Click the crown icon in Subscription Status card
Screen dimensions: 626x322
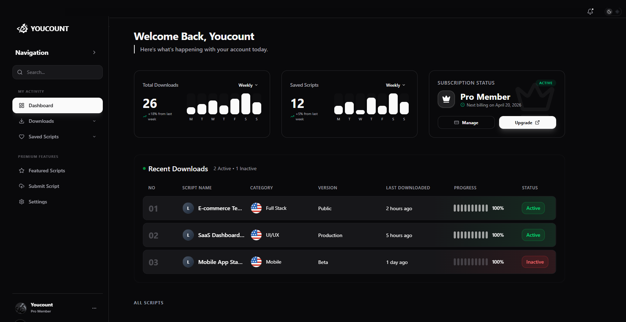click(446, 99)
